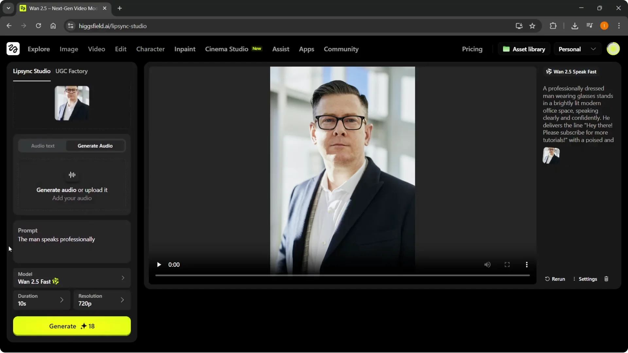Click the Higgsfield logo icon

pos(13,49)
